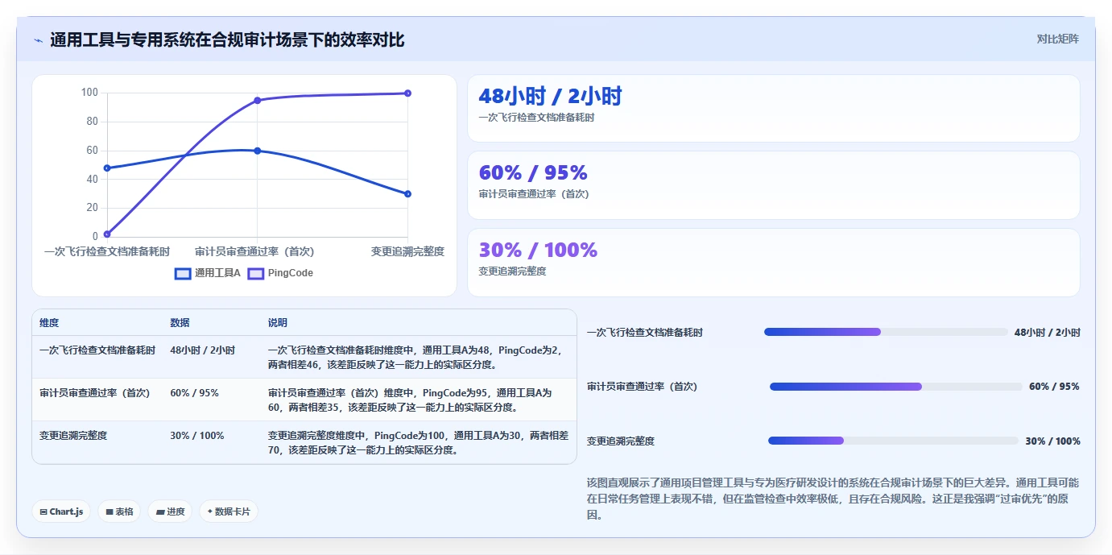Click the 说明 column header
This screenshot has width=1112, height=555.
click(x=278, y=323)
